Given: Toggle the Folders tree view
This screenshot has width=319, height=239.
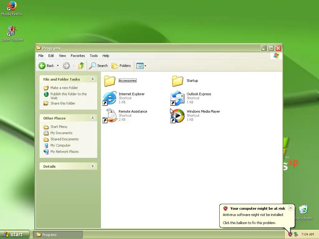Looking at the screenshot, I should (121, 66).
